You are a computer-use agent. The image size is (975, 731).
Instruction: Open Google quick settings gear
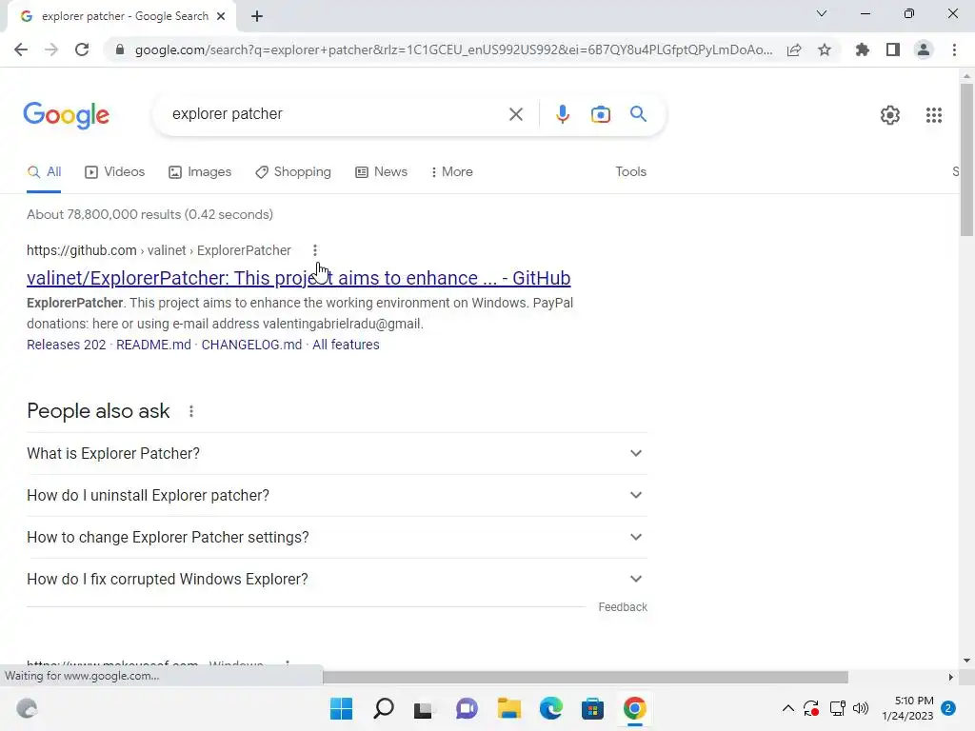coord(890,115)
